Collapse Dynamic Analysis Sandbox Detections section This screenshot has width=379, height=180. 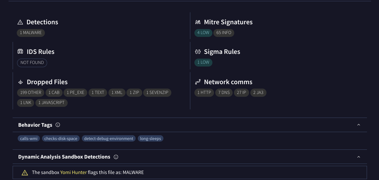pos(358,157)
